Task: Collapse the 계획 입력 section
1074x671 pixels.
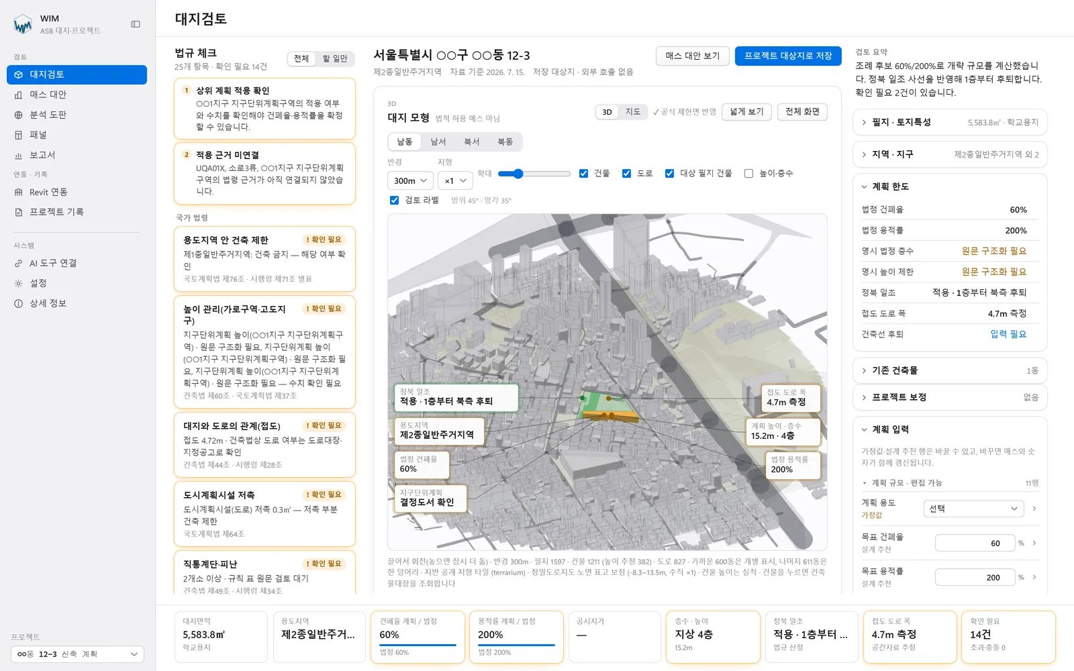Action: click(x=950, y=429)
